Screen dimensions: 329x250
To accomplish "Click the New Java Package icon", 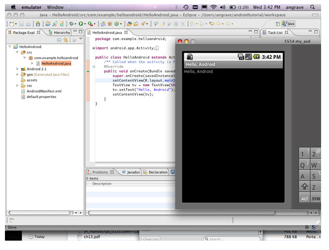I will tap(110, 24).
